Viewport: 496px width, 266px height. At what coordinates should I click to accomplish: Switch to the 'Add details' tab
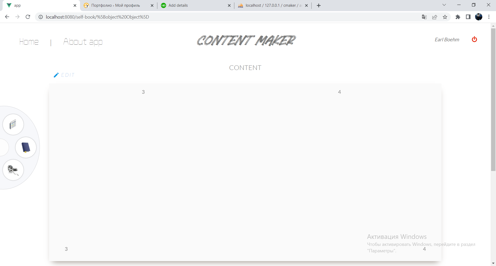point(196,5)
